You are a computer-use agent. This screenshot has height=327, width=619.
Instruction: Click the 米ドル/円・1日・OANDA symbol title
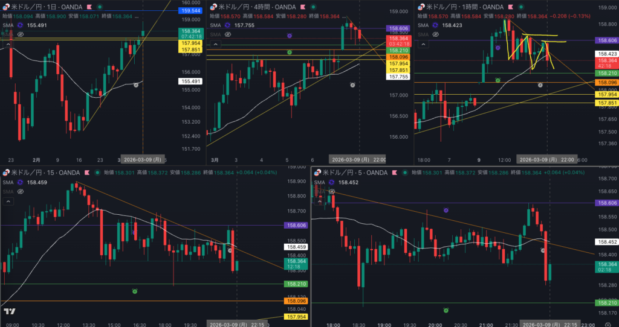47,7
